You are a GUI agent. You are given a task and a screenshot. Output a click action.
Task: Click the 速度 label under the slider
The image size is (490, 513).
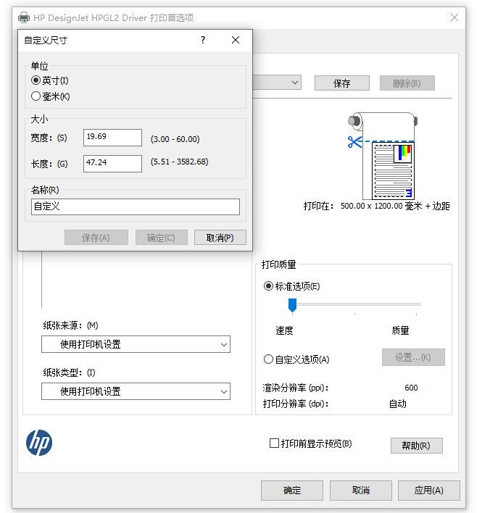(284, 330)
